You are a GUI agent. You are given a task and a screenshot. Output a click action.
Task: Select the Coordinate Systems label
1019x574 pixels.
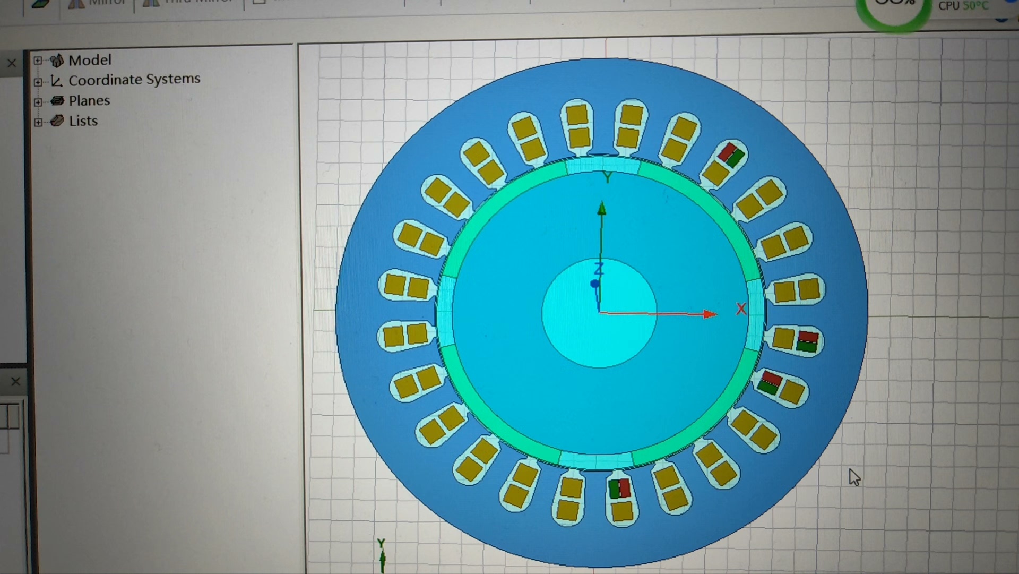tap(134, 80)
